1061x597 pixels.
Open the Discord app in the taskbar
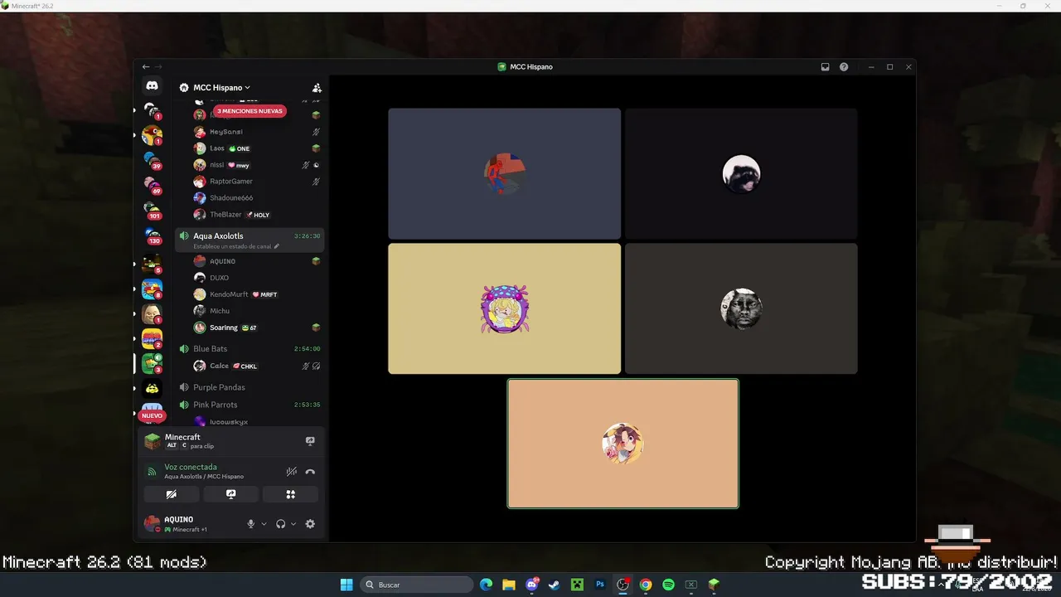pyautogui.click(x=532, y=585)
